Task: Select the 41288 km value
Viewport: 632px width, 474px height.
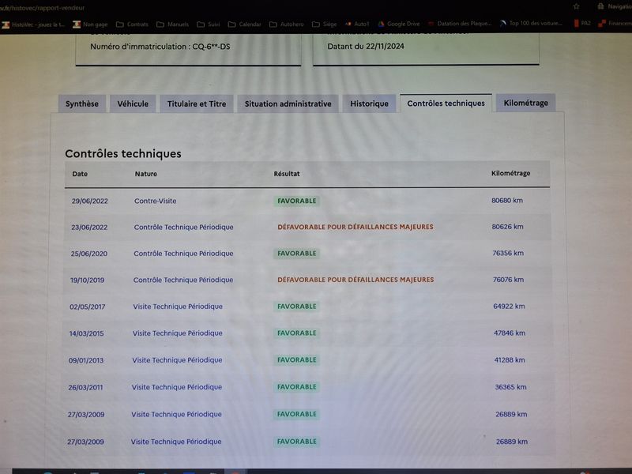Action: tap(510, 360)
